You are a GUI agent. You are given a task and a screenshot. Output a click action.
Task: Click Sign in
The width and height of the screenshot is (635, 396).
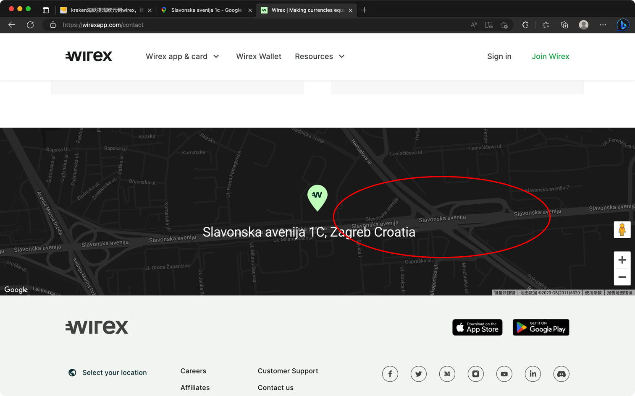click(x=499, y=56)
